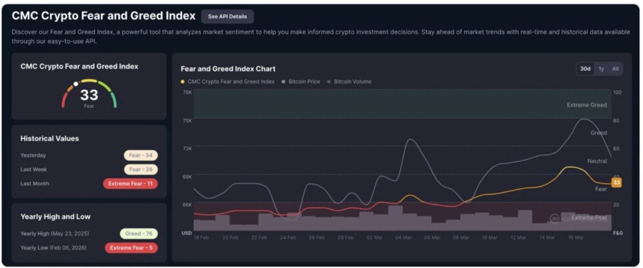Click the orange 33 marker on chart
The height and width of the screenshot is (268, 643).
point(616,183)
